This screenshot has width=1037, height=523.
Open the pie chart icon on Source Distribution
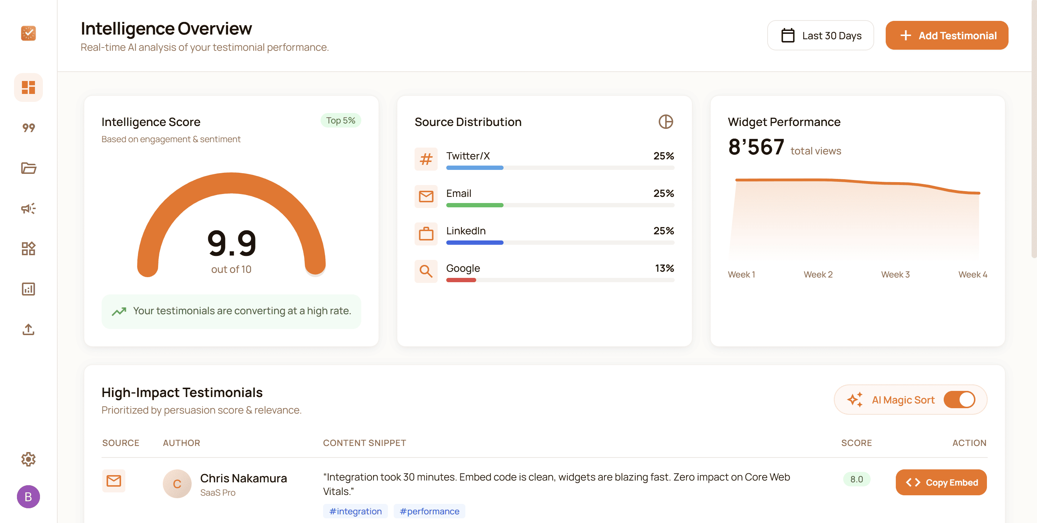point(665,122)
